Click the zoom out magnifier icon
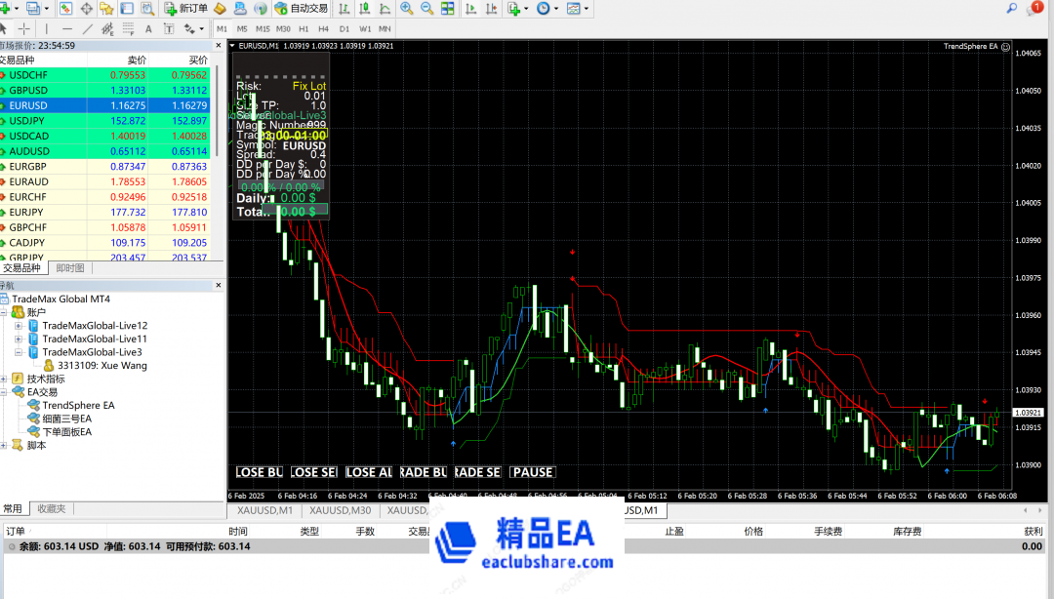Viewport: 1054px width, 599px height. tap(426, 9)
